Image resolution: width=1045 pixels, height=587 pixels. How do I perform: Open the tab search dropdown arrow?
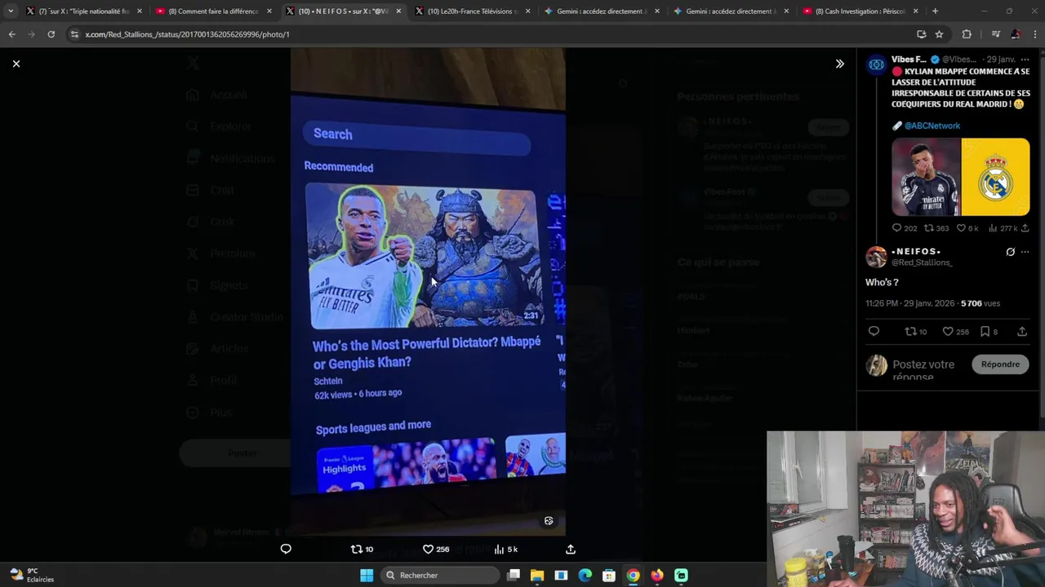(10, 11)
